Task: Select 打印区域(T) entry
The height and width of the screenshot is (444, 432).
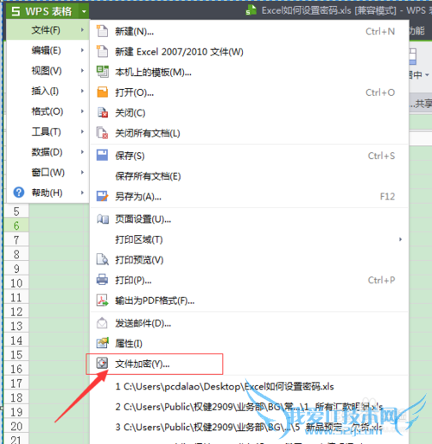Action: (250, 239)
